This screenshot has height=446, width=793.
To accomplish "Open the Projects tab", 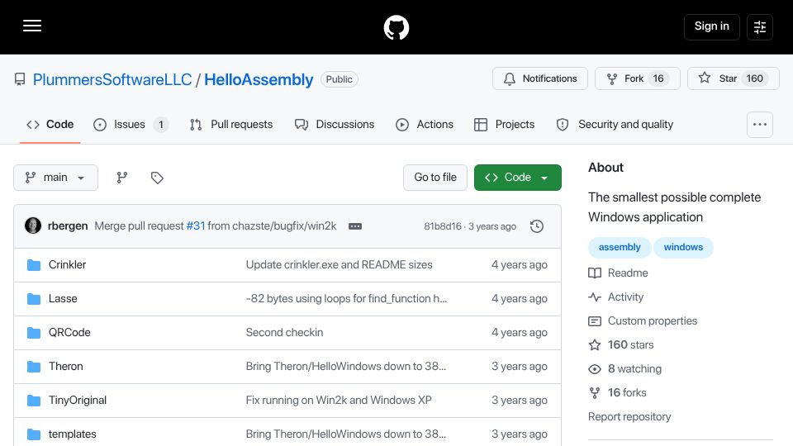I will click(x=504, y=125).
